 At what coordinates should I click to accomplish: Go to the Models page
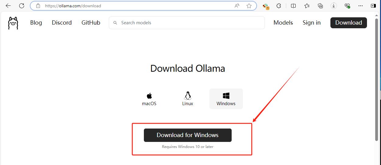[283, 23]
